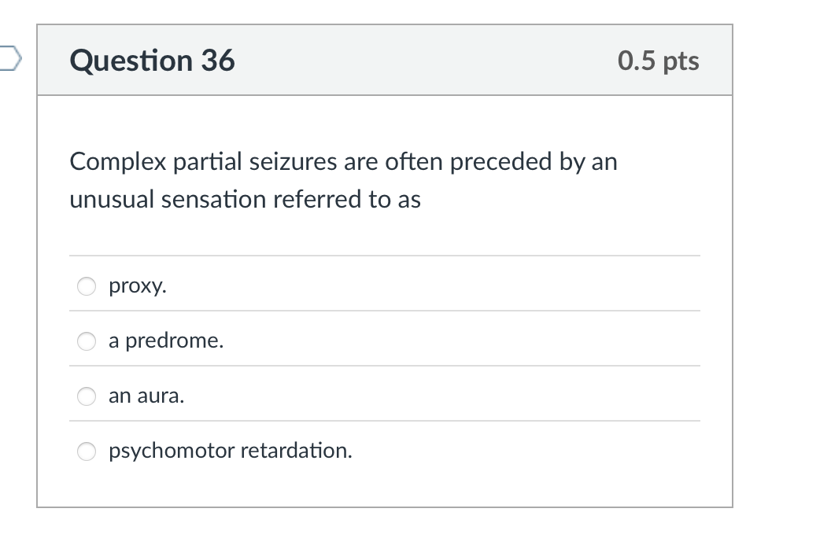Click the circle beside "psychomotor retardation."
The width and height of the screenshot is (831, 538).
pos(87,451)
